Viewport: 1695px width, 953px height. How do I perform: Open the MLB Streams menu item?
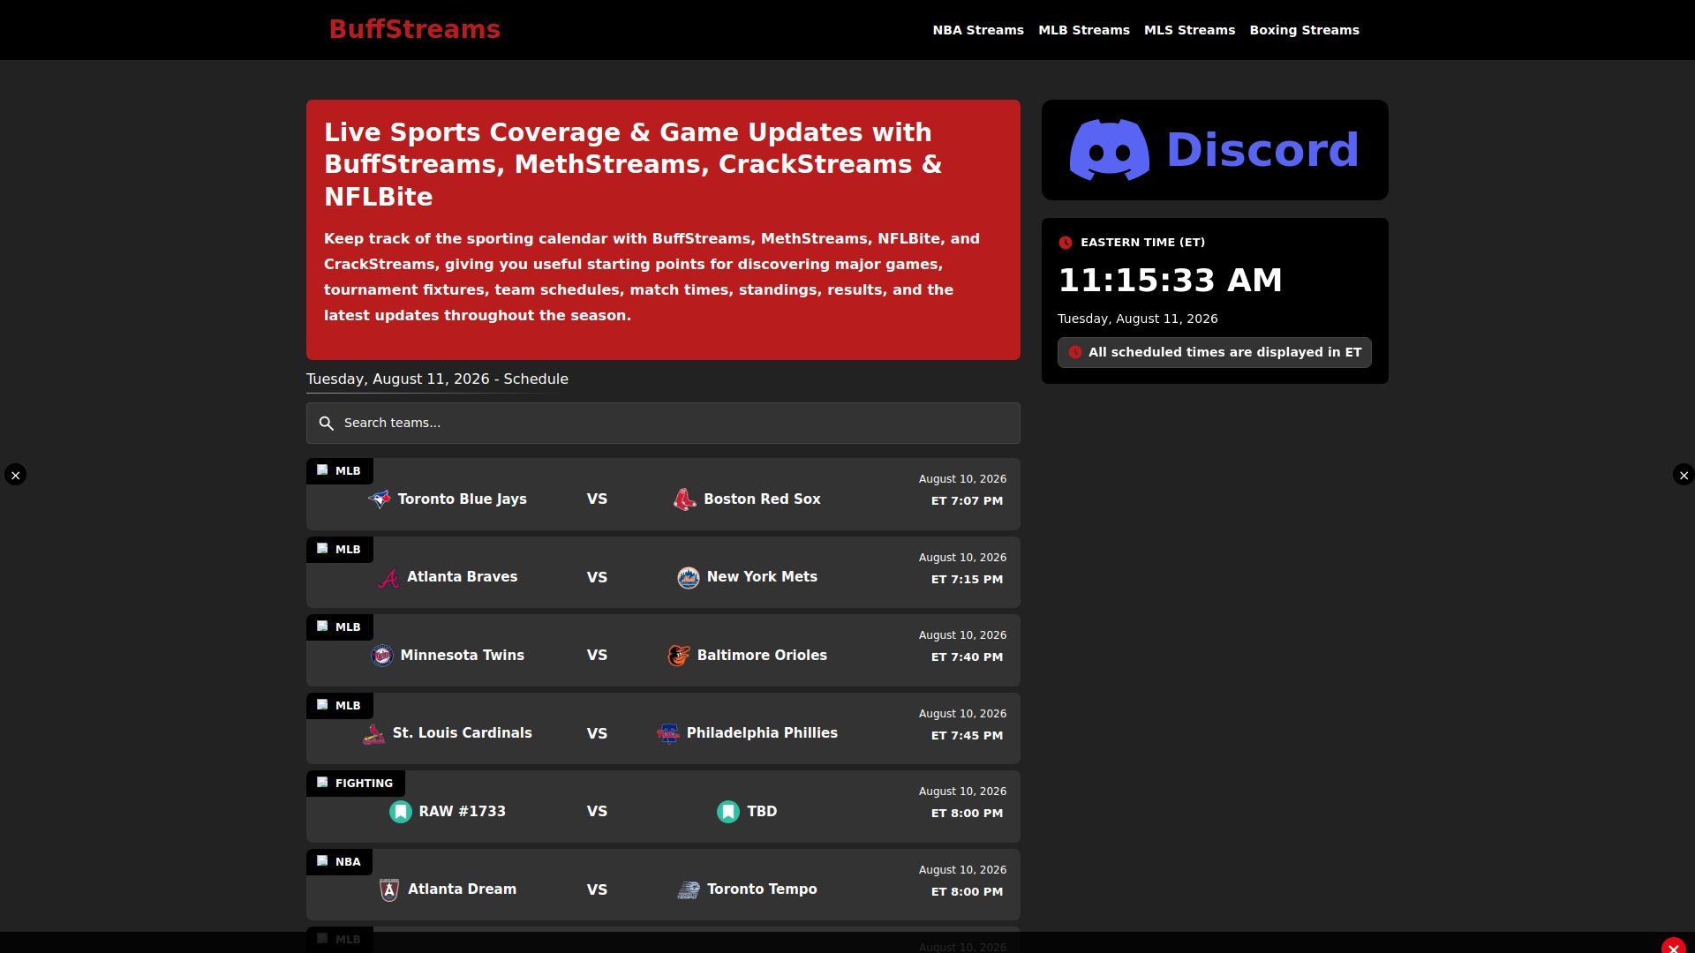pyautogui.click(x=1084, y=30)
